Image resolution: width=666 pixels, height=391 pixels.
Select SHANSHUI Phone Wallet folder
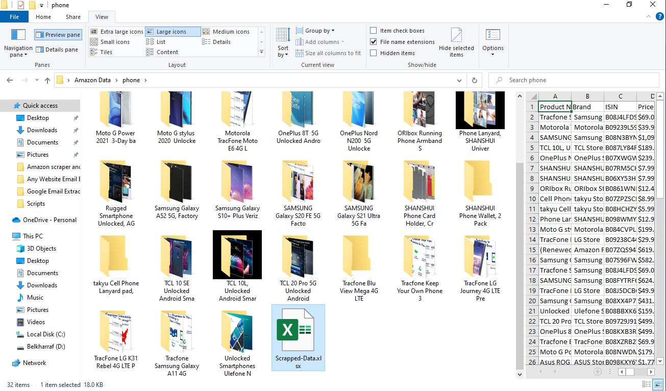pyautogui.click(x=480, y=193)
